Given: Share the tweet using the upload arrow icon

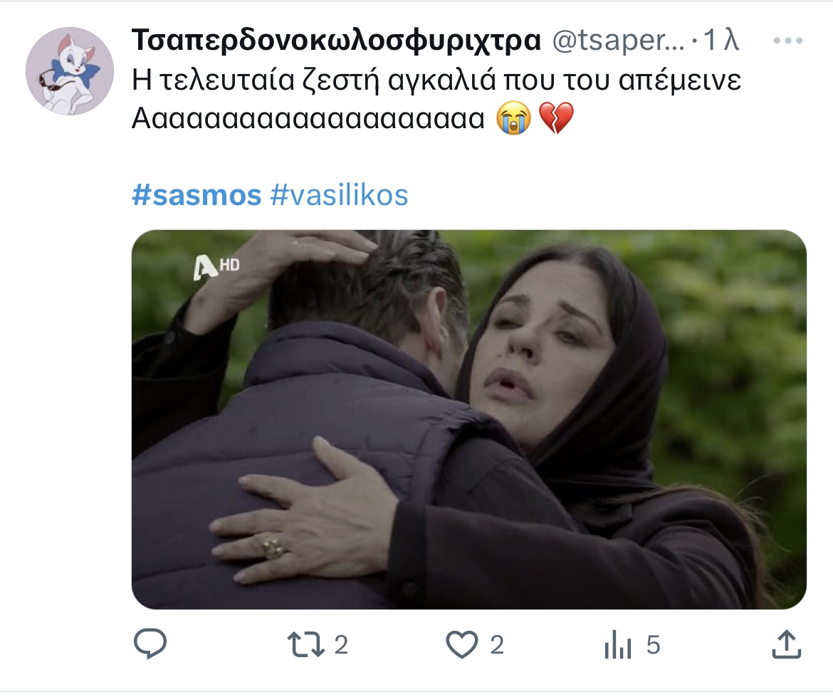Looking at the screenshot, I should click(x=786, y=644).
